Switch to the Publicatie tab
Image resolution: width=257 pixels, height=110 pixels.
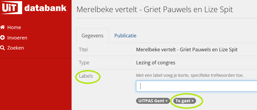click(125, 36)
